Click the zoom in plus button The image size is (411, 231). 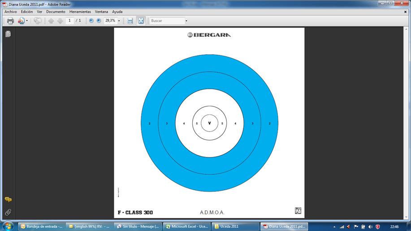(x=99, y=21)
